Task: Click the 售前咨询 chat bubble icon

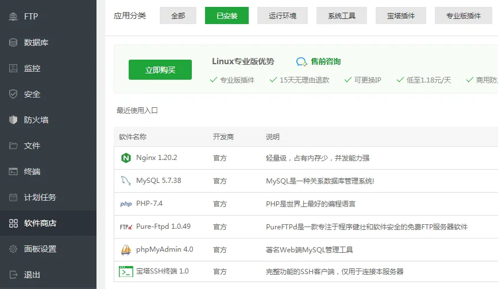Action: pyautogui.click(x=302, y=62)
